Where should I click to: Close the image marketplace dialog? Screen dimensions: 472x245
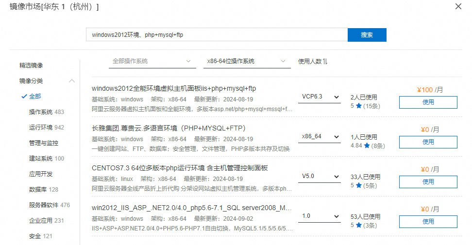(x=458, y=6)
